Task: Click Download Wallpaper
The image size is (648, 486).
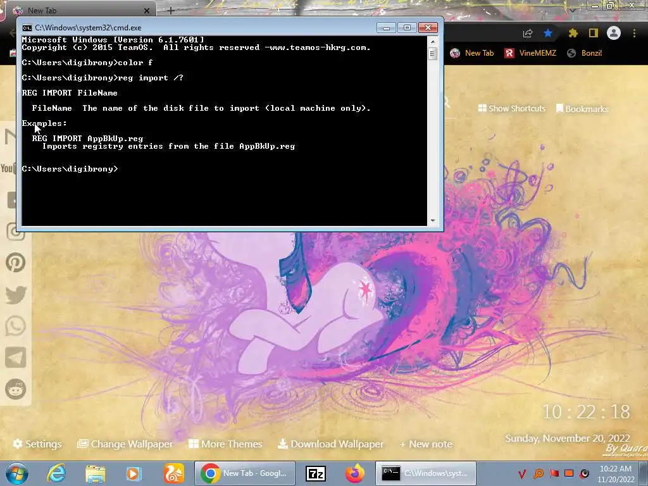Action: [330, 444]
